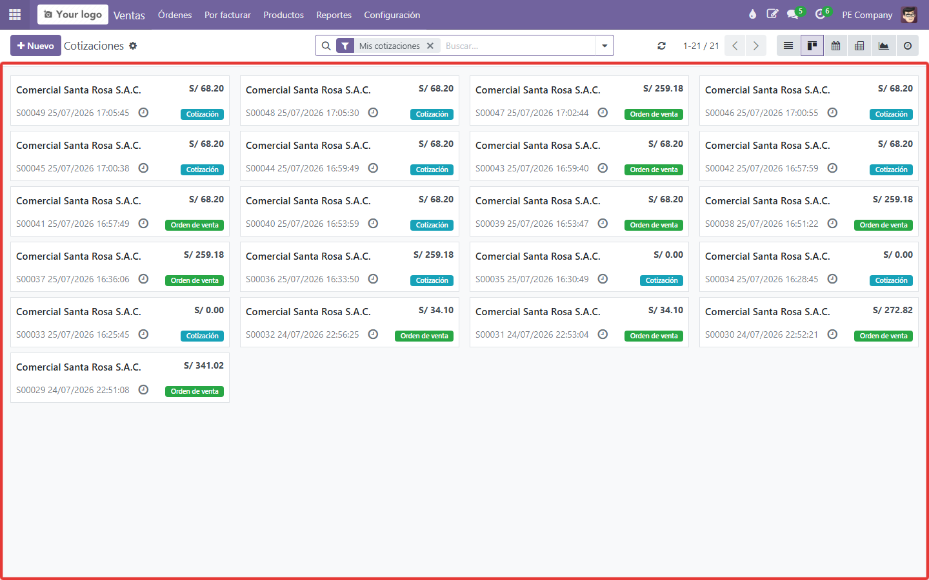Switch to calendar view
Viewport: 929px width, 580px height.
pyautogui.click(x=836, y=46)
